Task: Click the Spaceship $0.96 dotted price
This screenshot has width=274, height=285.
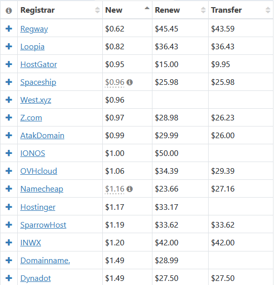Action: click(114, 82)
